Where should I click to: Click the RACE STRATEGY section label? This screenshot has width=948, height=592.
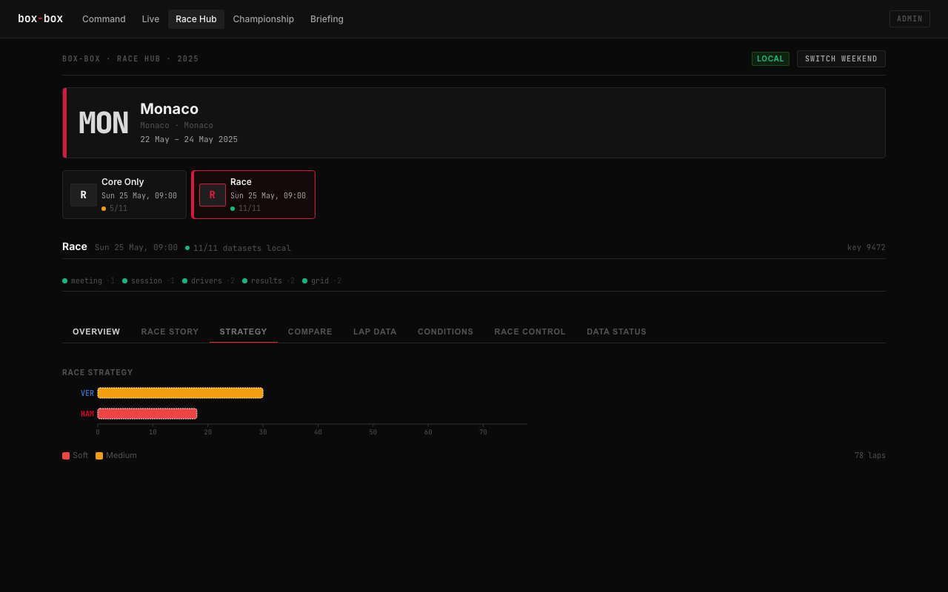pos(98,372)
